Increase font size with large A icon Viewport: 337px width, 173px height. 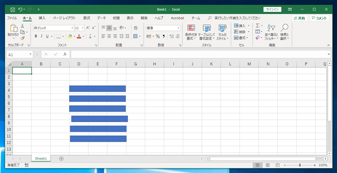point(88,28)
